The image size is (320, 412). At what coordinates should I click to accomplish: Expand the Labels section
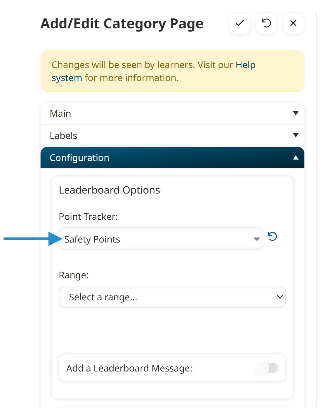(x=63, y=136)
